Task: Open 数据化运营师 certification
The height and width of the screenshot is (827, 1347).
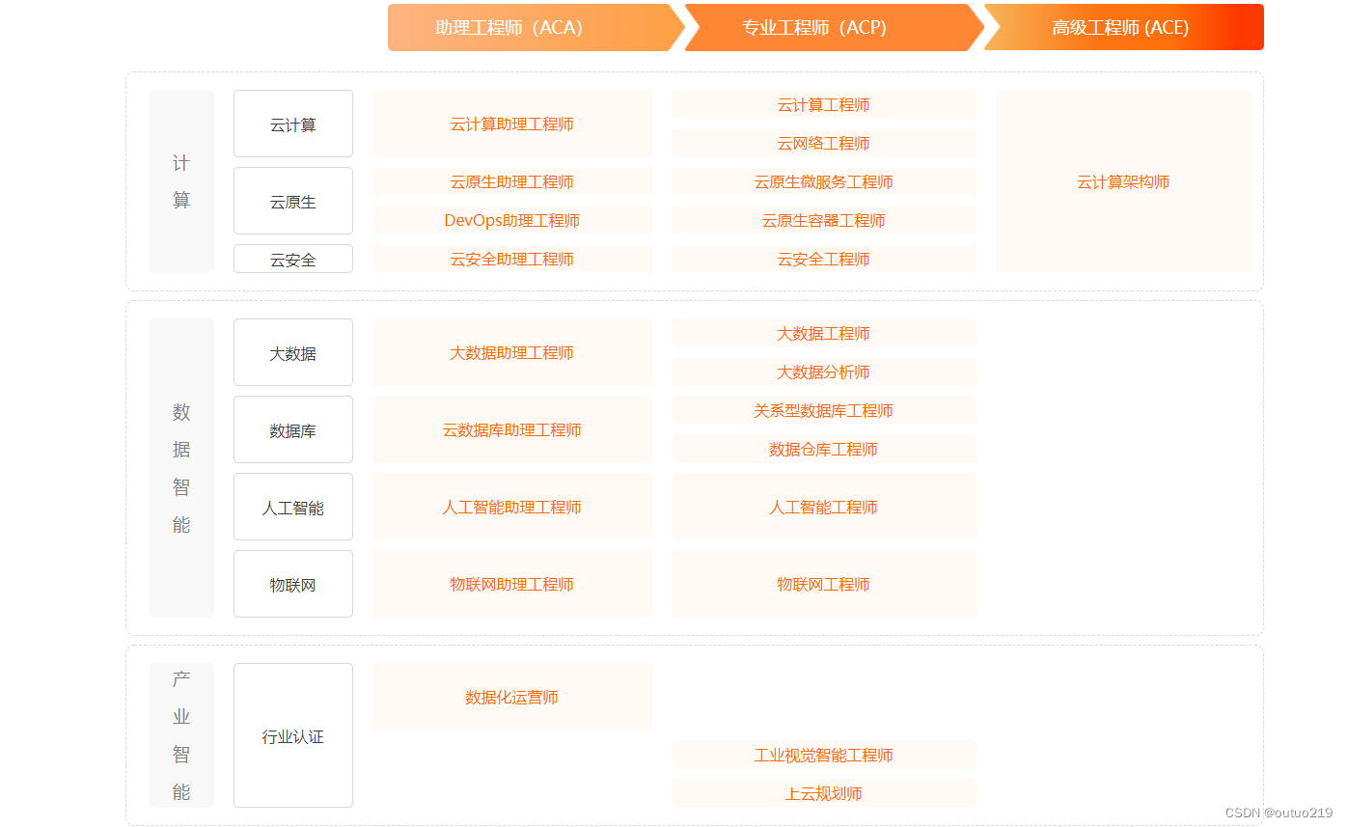Action: 512,697
